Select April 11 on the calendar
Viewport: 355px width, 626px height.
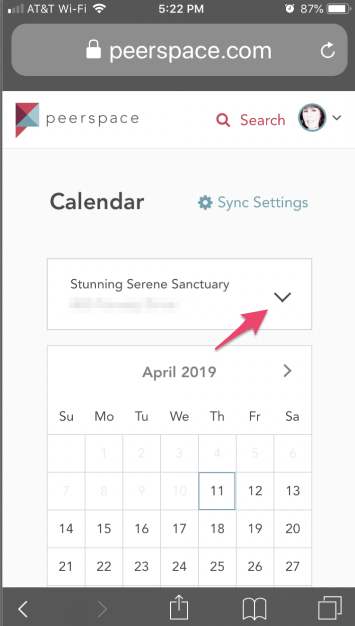(x=217, y=491)
